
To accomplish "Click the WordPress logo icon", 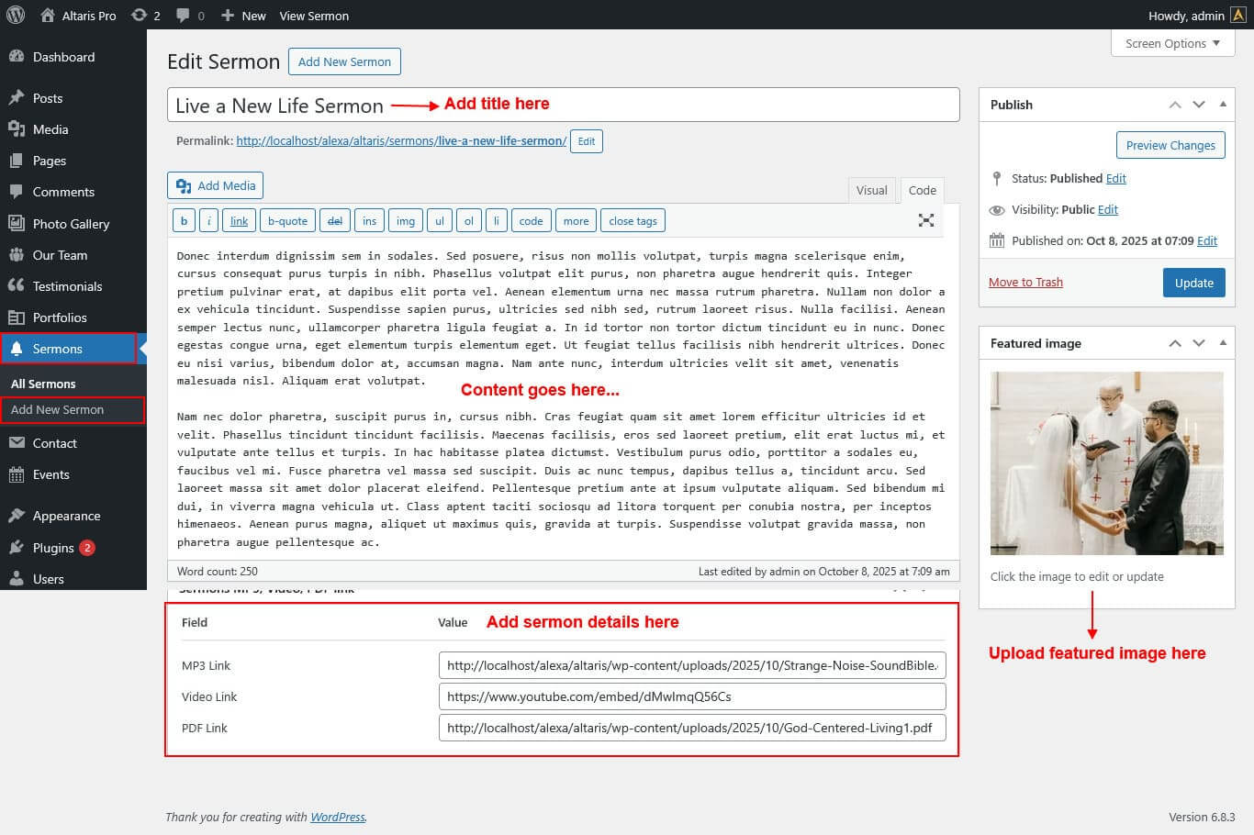I will pyautogui.click(x=16, y=15).
